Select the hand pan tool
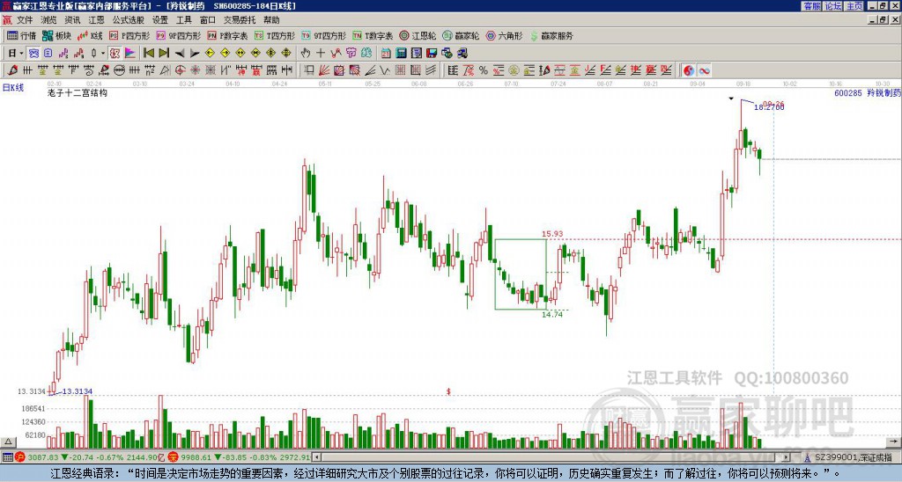Image resolution: width=902 pixels, height=482 pixels. tap(305, 54)
